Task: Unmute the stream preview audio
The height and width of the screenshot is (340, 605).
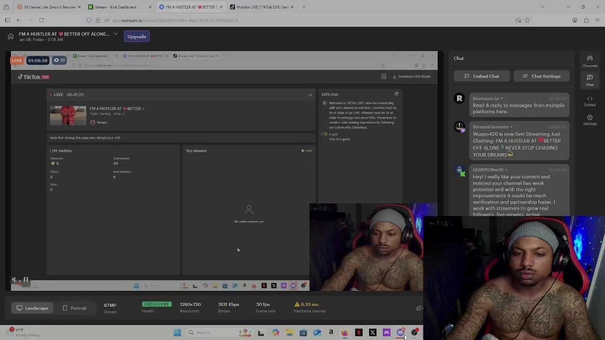Action: [14, 280]
